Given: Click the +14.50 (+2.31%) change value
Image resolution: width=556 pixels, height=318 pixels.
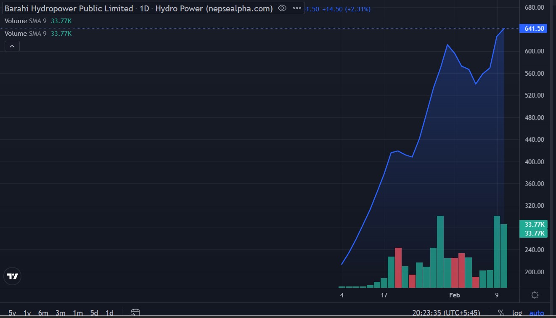Looking at the screenshot, I should point(346,9).
